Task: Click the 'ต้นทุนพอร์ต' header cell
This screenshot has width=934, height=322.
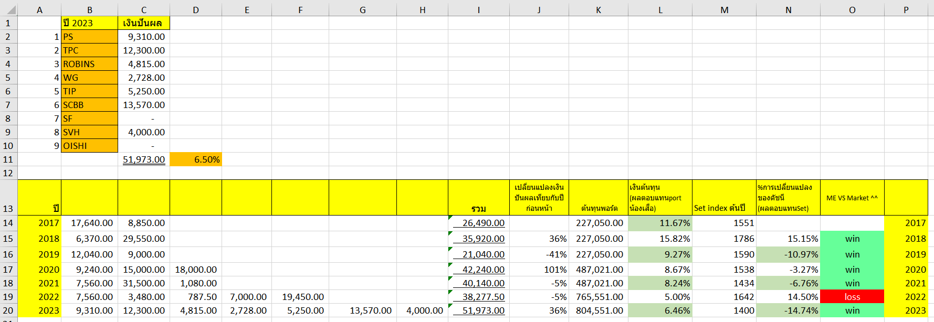Action: click(x=599, y=198)
